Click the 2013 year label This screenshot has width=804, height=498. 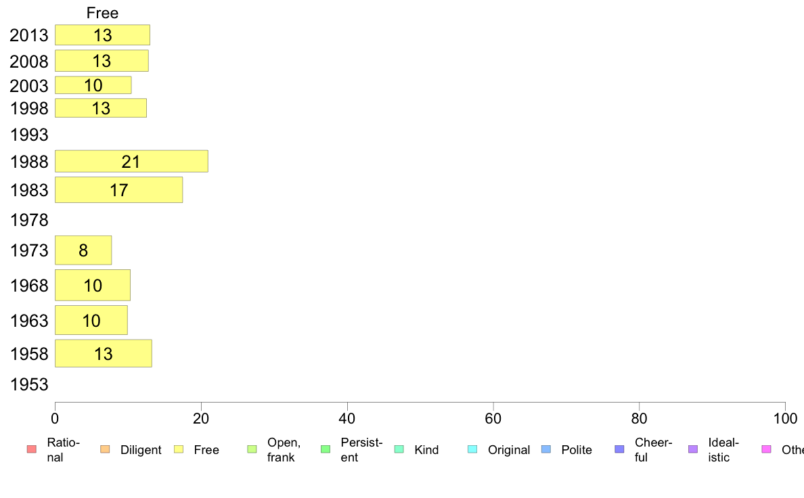[28, 35]
